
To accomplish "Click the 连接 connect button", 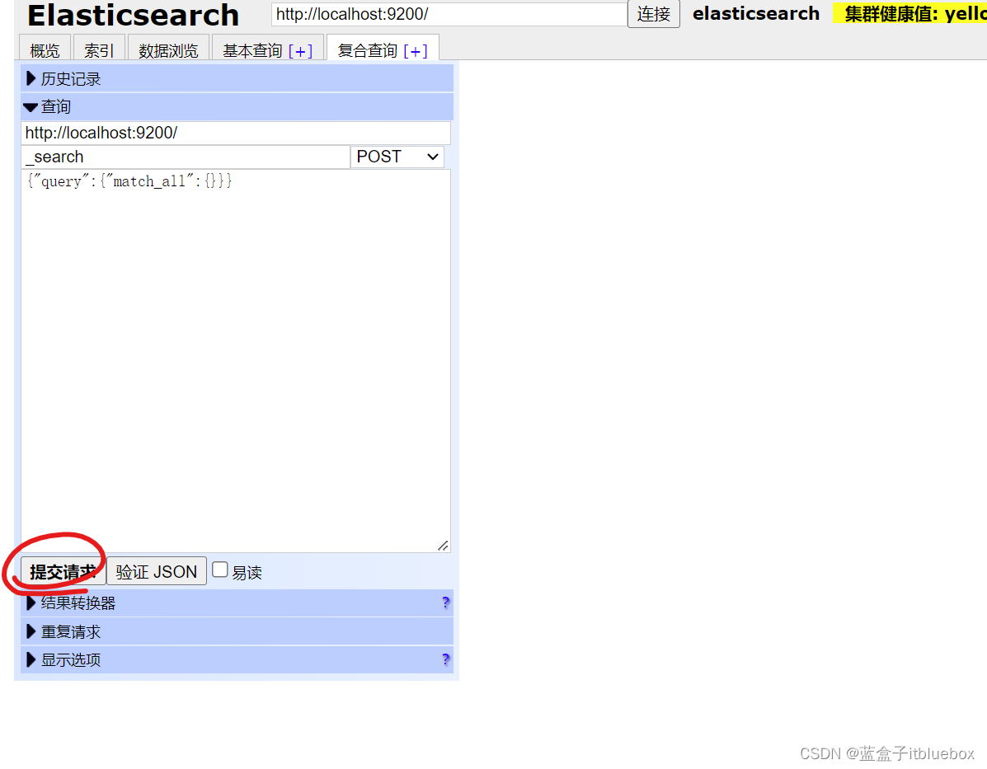I will point(653,14).
